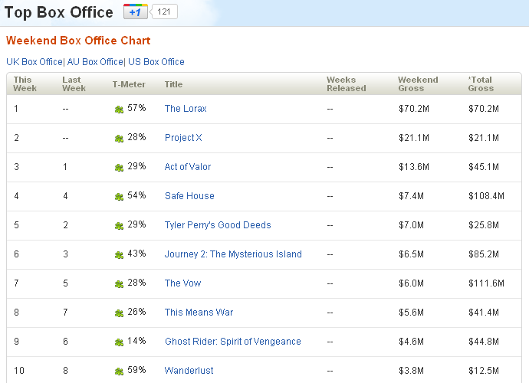This screenshot has width=529, height=383.
Task: Open Tyler Perry's Good Deeds link
Action: 218,225
